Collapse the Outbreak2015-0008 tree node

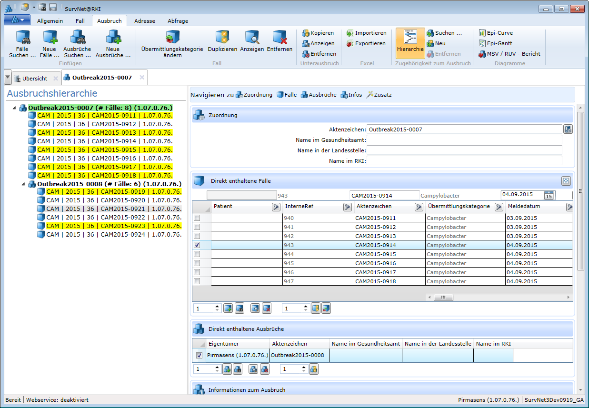click(x=24, y=184)
